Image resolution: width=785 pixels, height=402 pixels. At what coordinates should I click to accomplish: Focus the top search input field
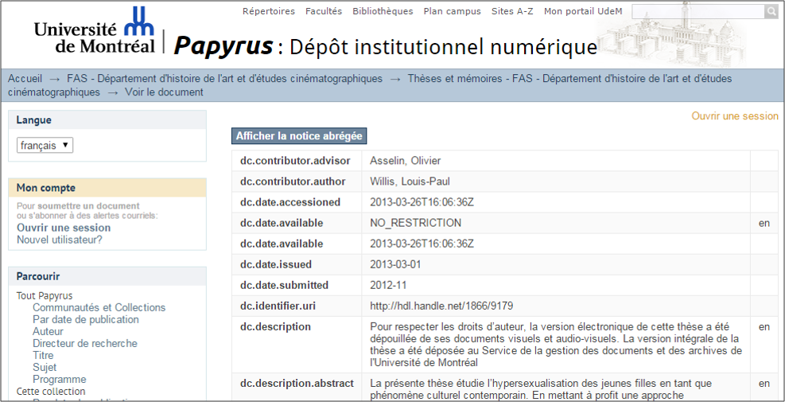point(698,11)
